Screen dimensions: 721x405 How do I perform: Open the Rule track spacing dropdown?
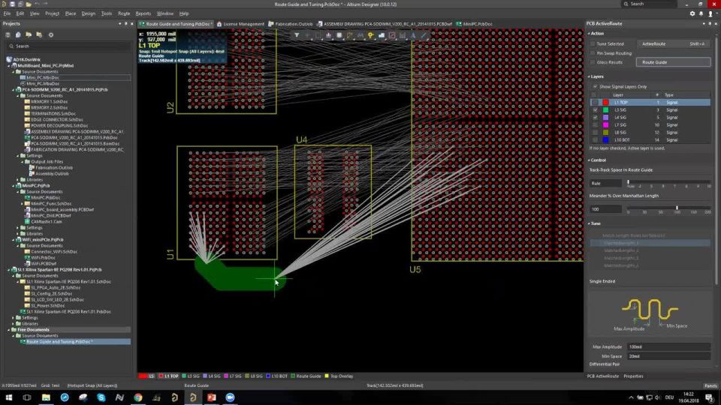tap(605, 183)
